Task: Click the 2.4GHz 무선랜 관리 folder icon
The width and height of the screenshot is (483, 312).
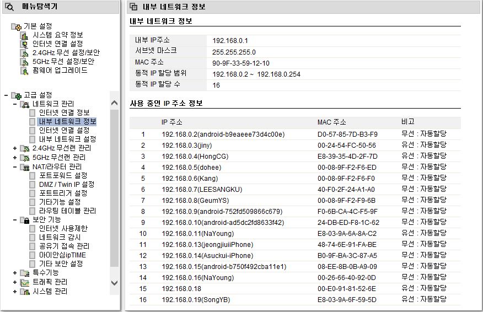Action: pyautogui.click(x=25, y=148)
